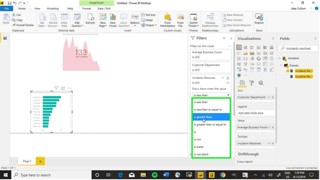Collapse the Fields pane

pyautogui.click(x=316, y=38)
